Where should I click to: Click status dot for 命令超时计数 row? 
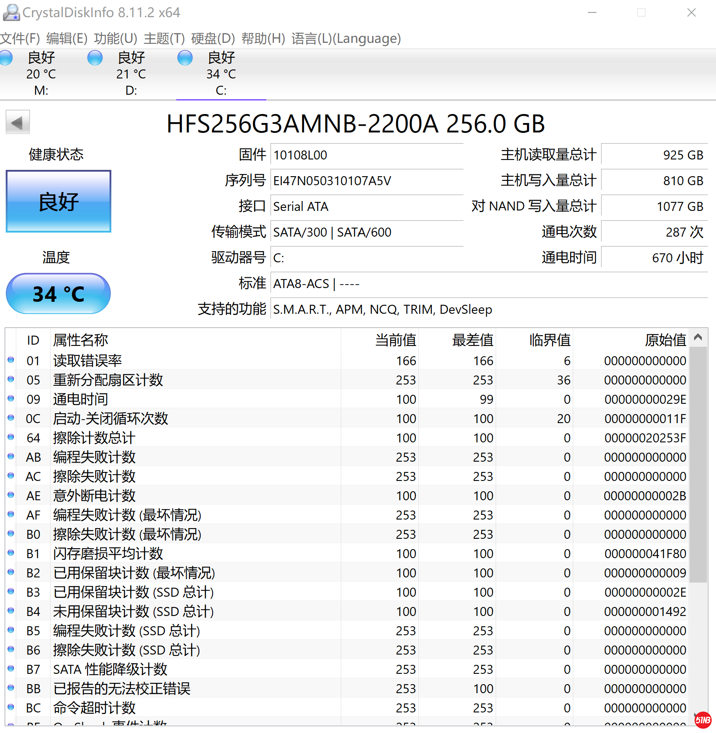11,707
